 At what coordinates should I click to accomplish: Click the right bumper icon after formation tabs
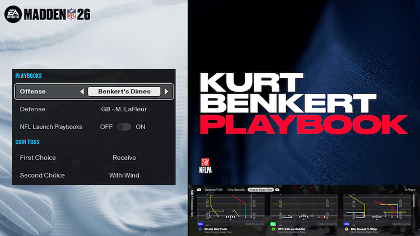277,190
